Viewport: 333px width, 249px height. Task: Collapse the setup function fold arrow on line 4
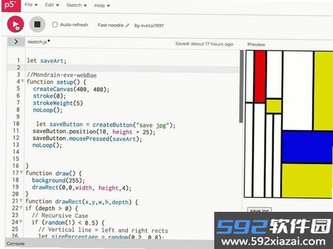(x=22, y=81)
